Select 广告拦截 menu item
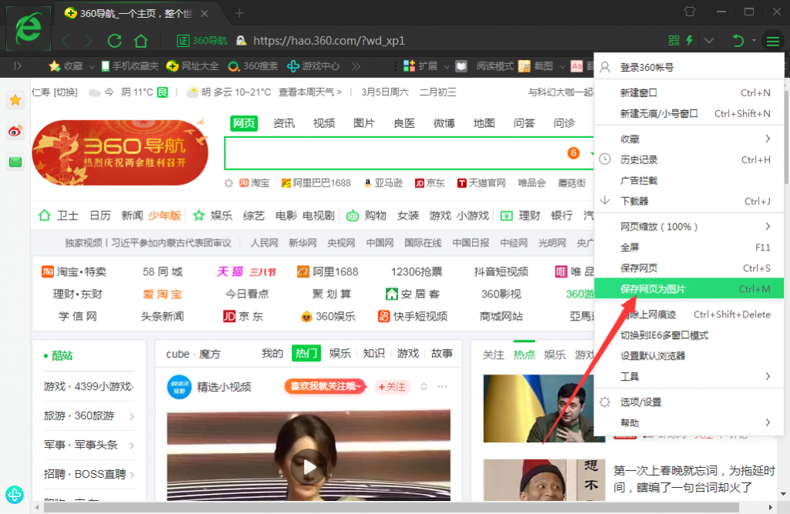Viewport: 790px width, 514px height. [x=689, y=180]
